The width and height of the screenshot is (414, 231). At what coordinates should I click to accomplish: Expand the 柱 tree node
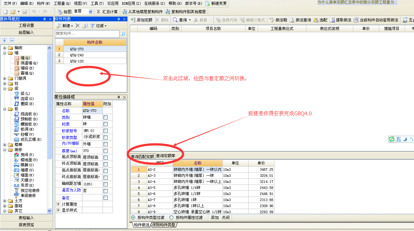(5, 83)
